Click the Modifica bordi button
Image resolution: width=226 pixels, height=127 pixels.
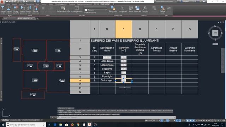90,13
